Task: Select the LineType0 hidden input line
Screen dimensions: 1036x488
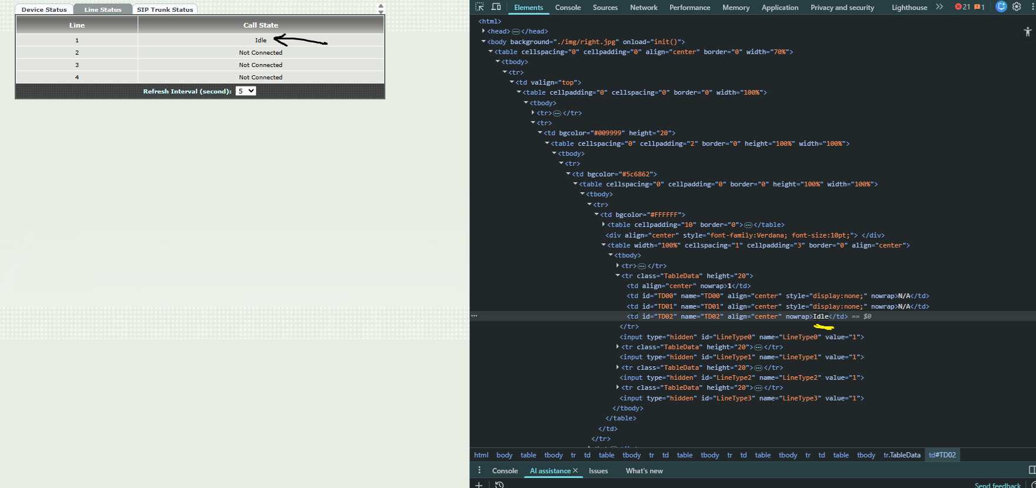Action: 741,337
